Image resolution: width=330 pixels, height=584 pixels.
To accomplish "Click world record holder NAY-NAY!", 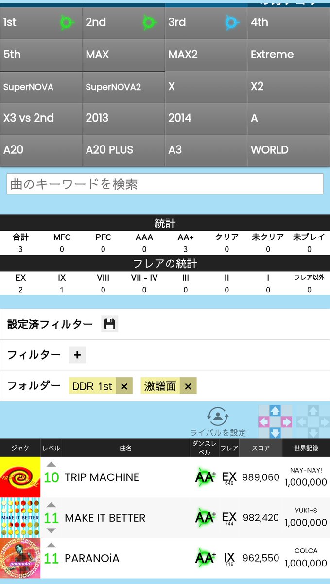I will tap(306, 470).
